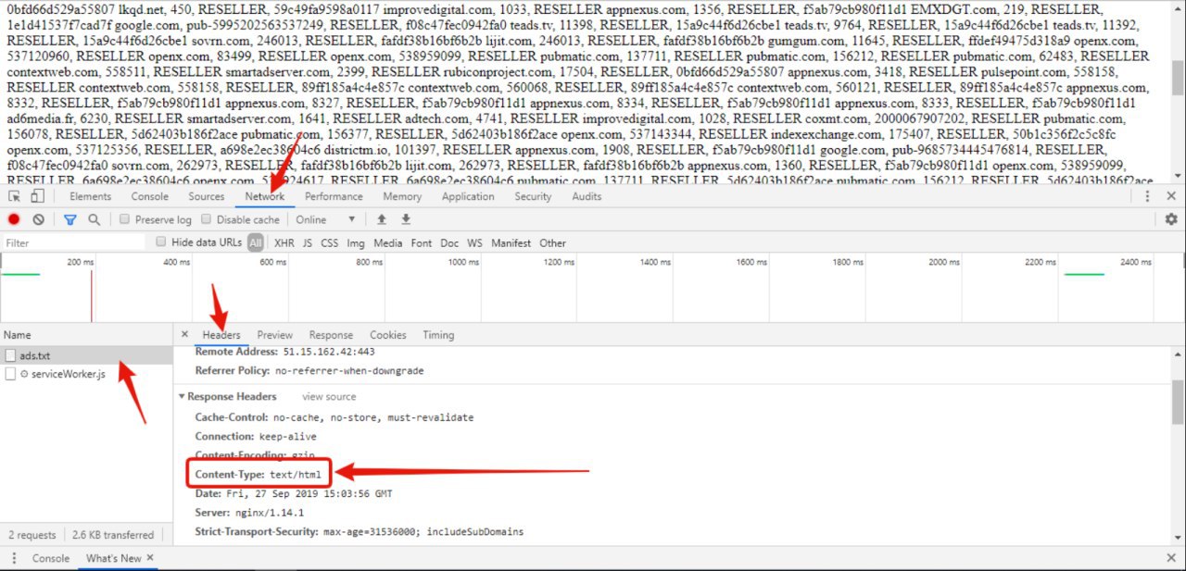Open the Performance panel tab

(334, 196)
